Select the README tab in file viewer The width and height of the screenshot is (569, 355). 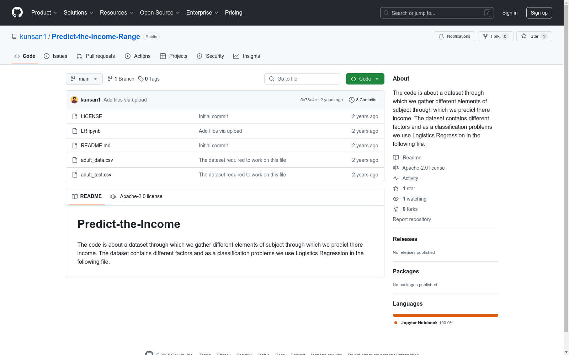[x=87, y=196]
